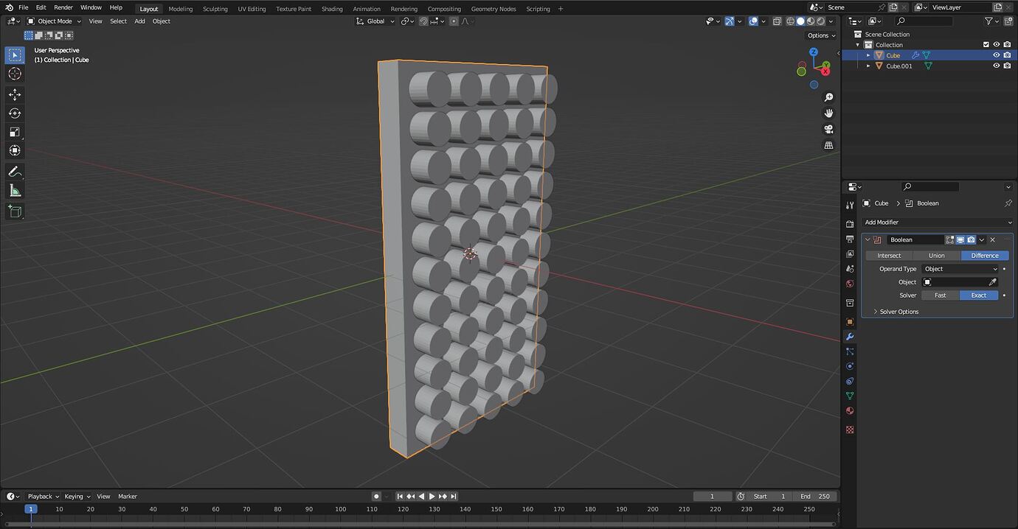The height and width of the screenshot is (529, 1018).
Task: Open the Object Data (mesh) properties tab
Action: coord(850,396)
